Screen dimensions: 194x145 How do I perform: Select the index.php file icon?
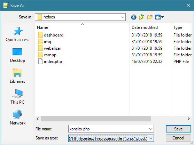coord(40,62)
